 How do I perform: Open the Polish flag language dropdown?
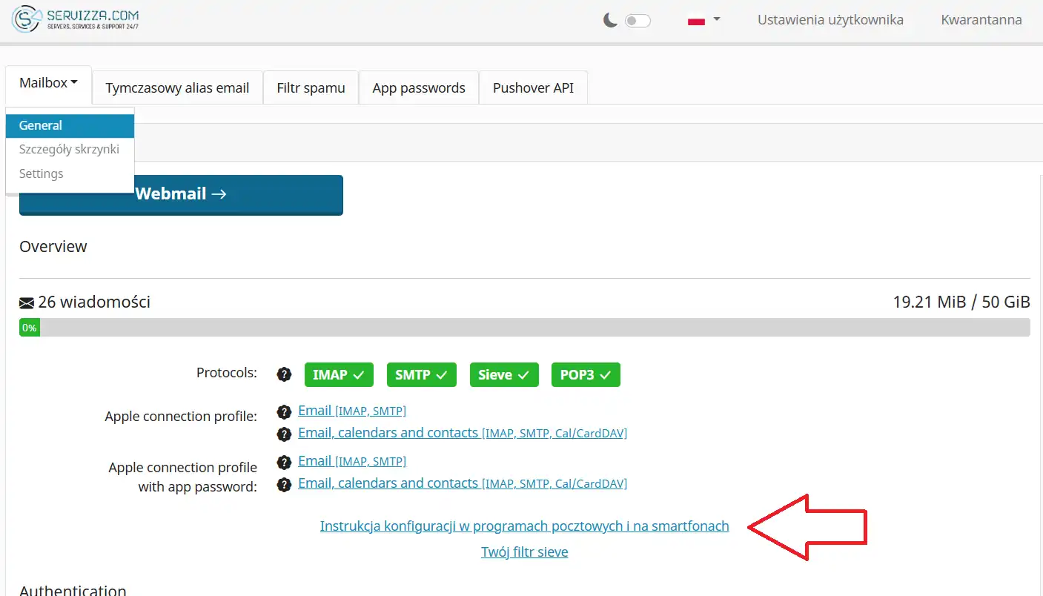point(703,21)
